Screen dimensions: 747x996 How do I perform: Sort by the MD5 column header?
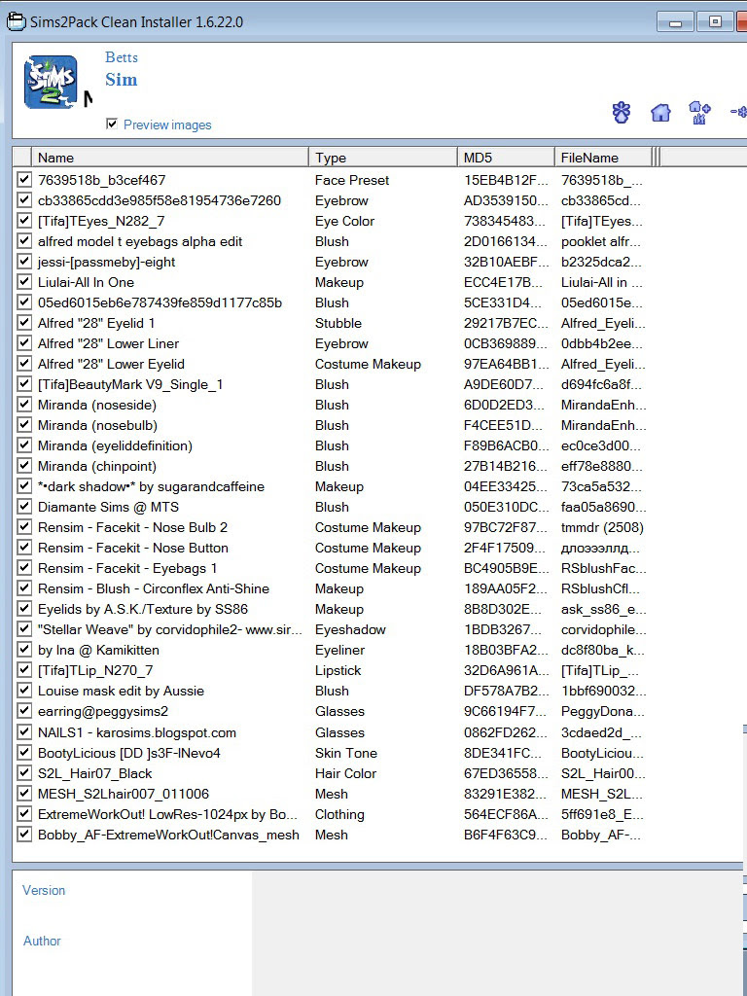pyautogui.click(x=506, y=158)
